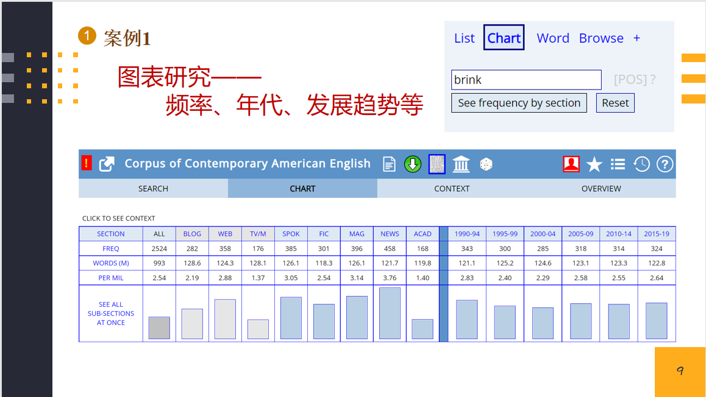706x397 pixels.
Task: Select the text sample page icon
Action: [x=437, y=164]
